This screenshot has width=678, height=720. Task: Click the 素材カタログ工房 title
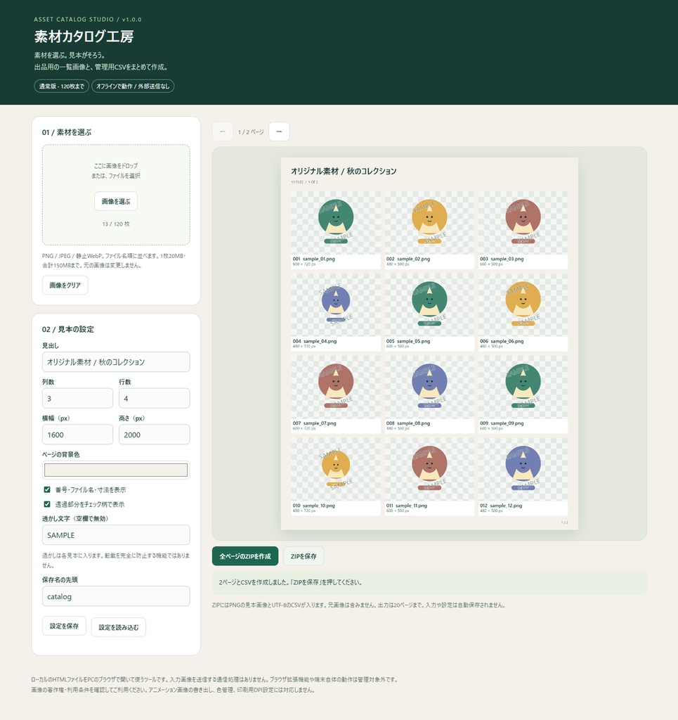tap(84, 37)
